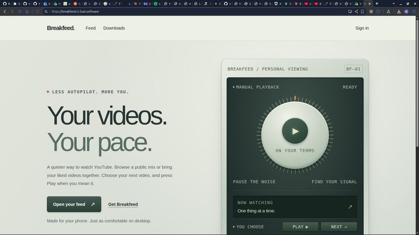Click LESS AUTOPILOT. MORE YOU. tagline
Screen dimensions: 419x235
pos(90,92)
